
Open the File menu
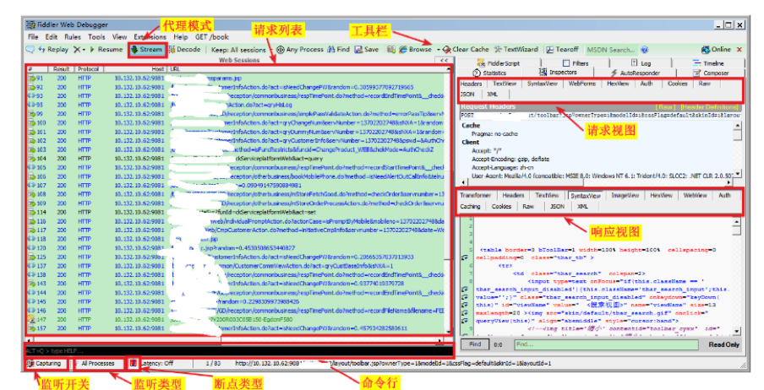pyautogui.click(x=33, y=36)
